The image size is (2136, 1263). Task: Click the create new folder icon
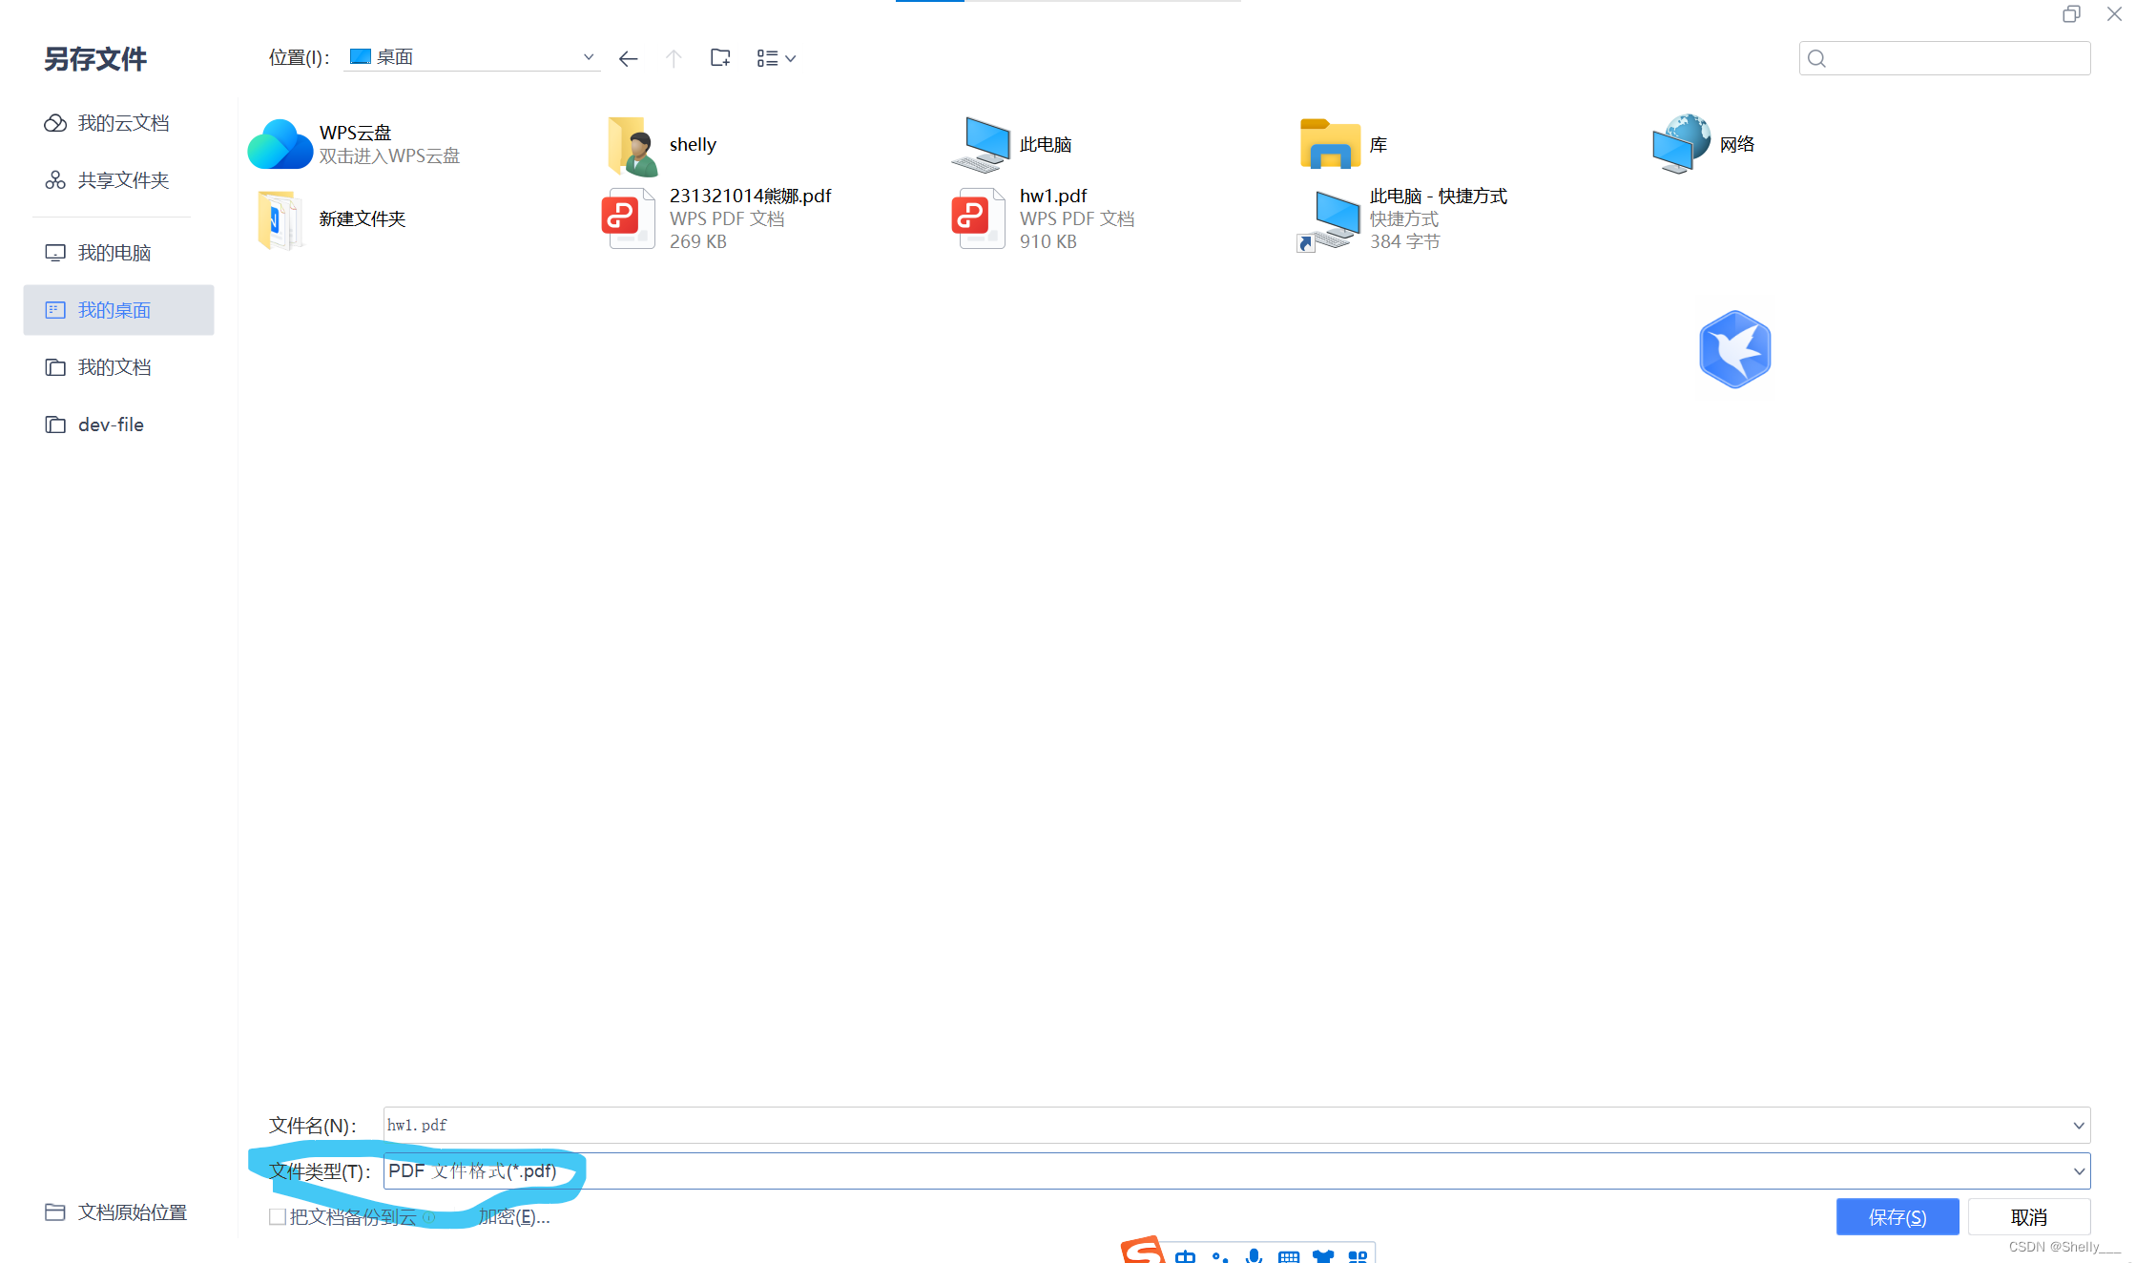720,58
